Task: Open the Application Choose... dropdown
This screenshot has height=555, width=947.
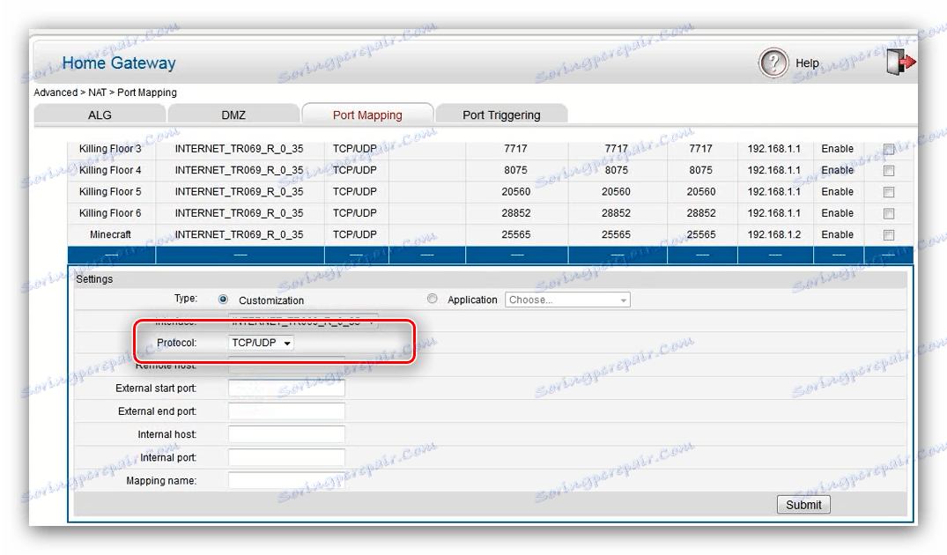Action: point(567,300)
